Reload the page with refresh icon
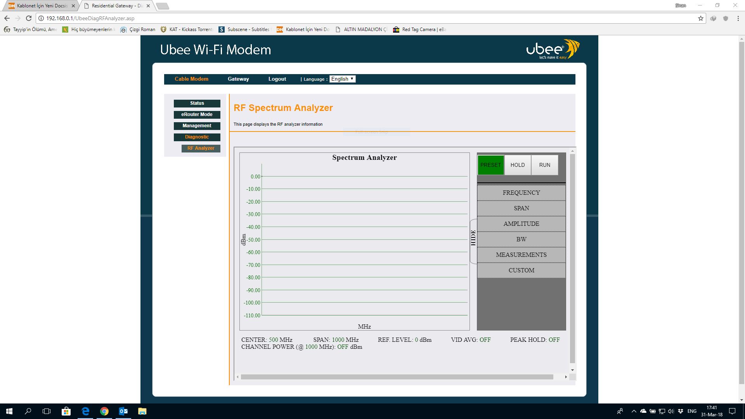The width and height of the screenshot is (745, 419). 29,18
